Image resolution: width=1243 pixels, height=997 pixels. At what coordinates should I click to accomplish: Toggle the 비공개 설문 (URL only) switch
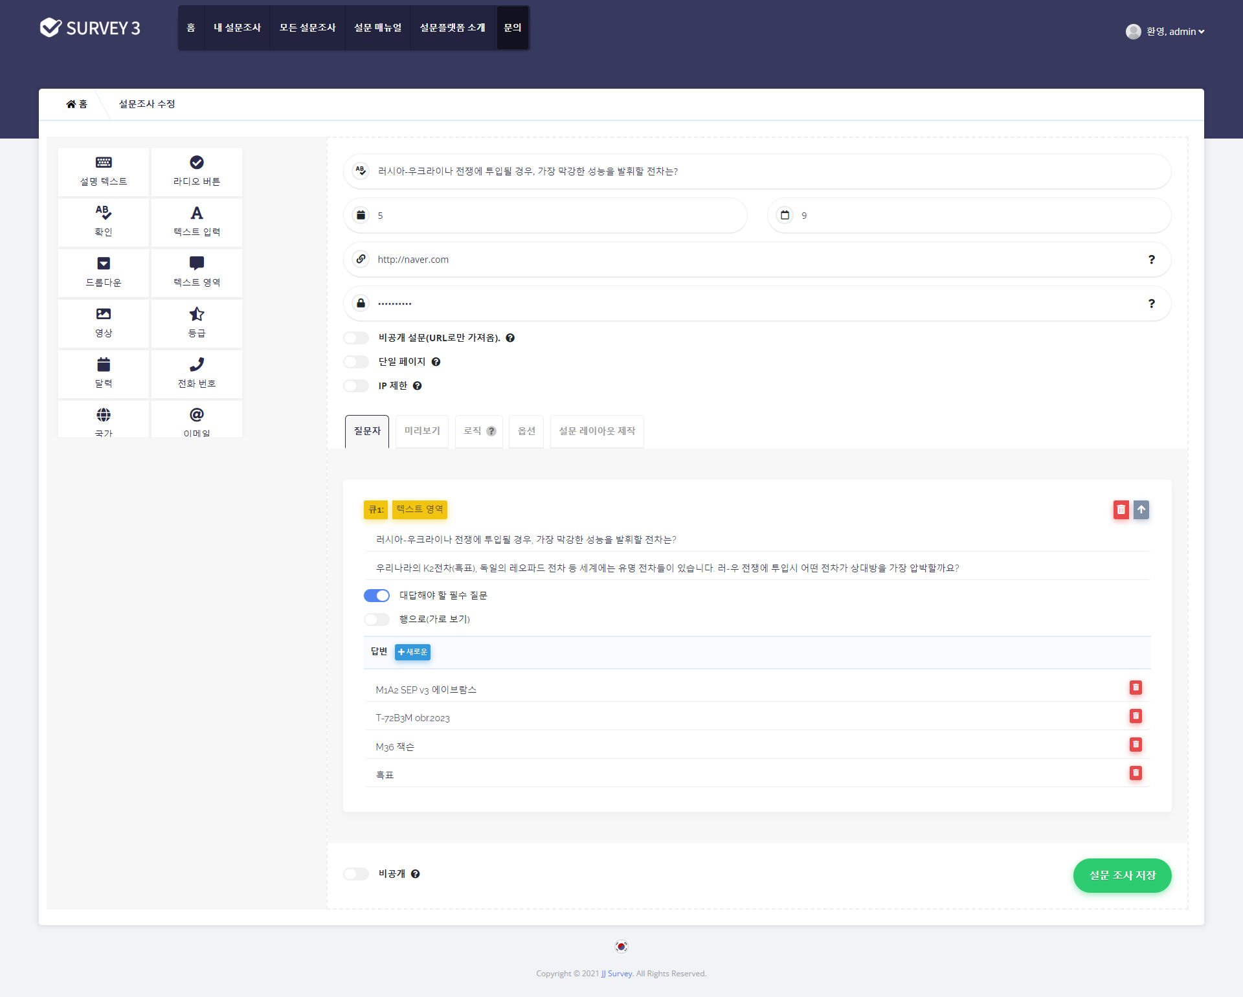(356, 338)
